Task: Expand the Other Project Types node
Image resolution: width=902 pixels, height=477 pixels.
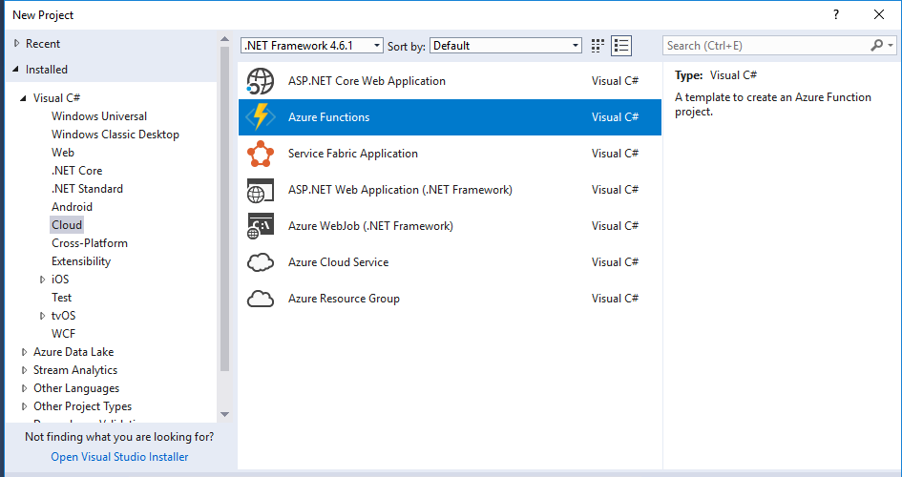Action: pyautogui.click(x=24, y=406)
